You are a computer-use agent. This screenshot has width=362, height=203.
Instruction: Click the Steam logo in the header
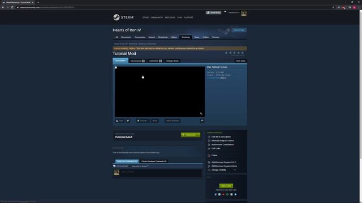123,17
